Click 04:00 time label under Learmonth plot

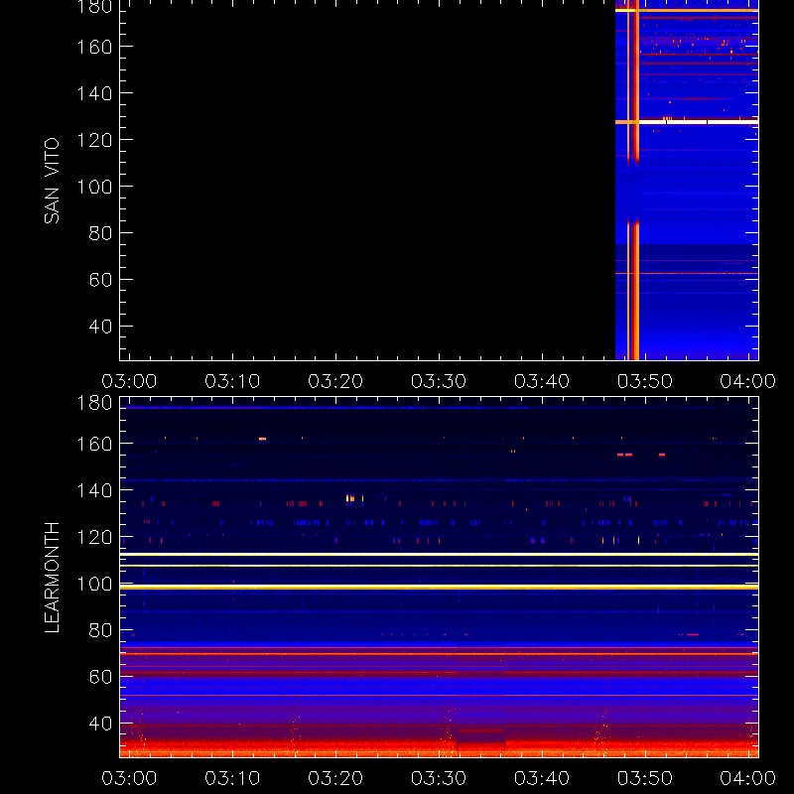(748, 778)
